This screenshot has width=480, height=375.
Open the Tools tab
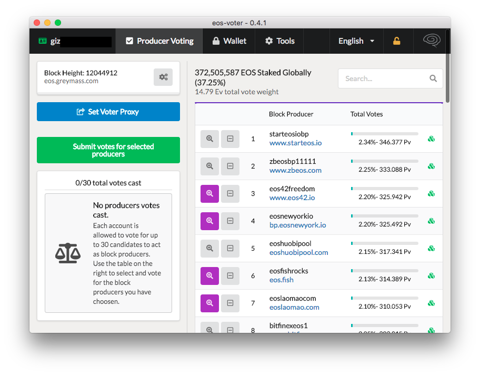[279, 41]
